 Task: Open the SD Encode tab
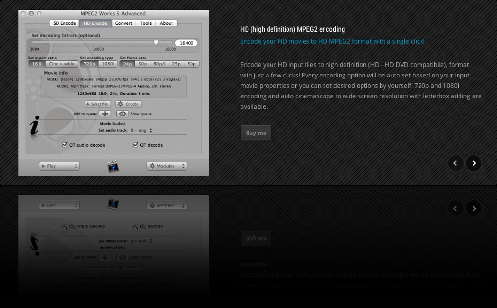pyautogui.click(x=64, y=23)
